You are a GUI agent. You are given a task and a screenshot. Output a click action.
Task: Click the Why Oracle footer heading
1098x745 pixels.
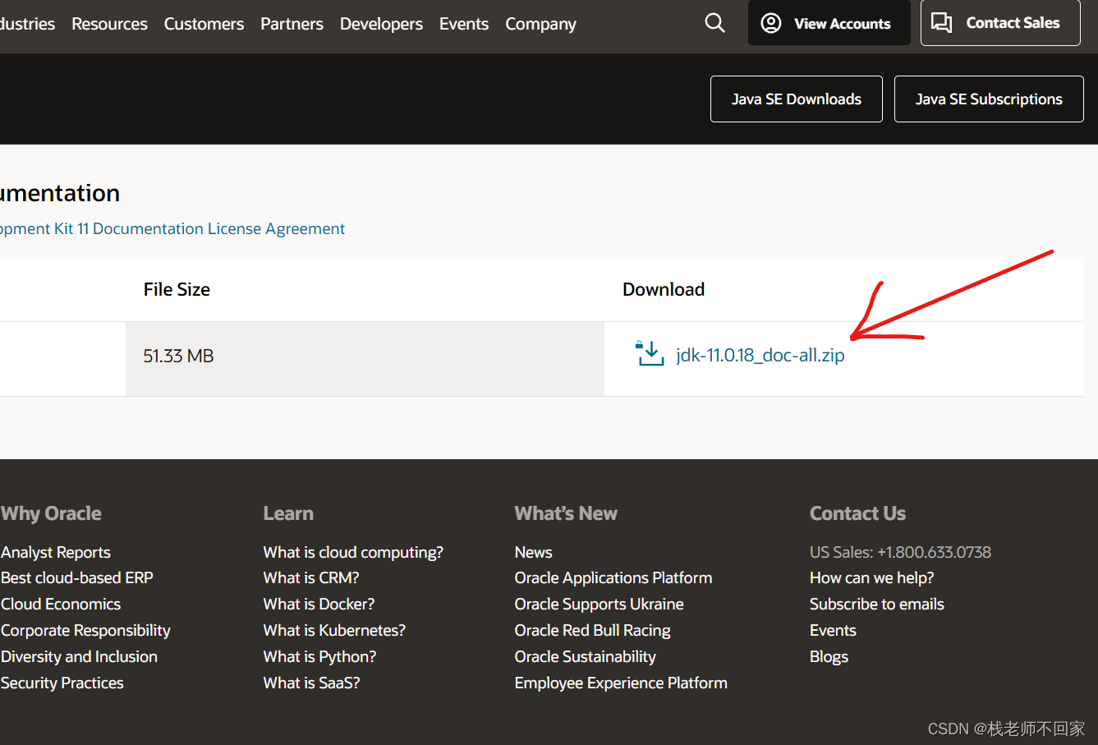(51, 513)
